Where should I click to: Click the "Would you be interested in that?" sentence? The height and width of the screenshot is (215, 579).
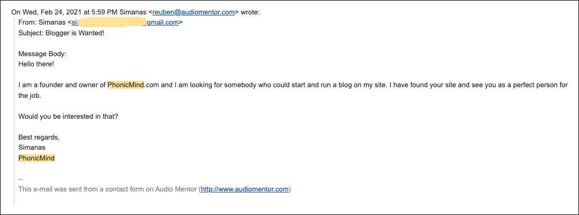coord(68,117)
